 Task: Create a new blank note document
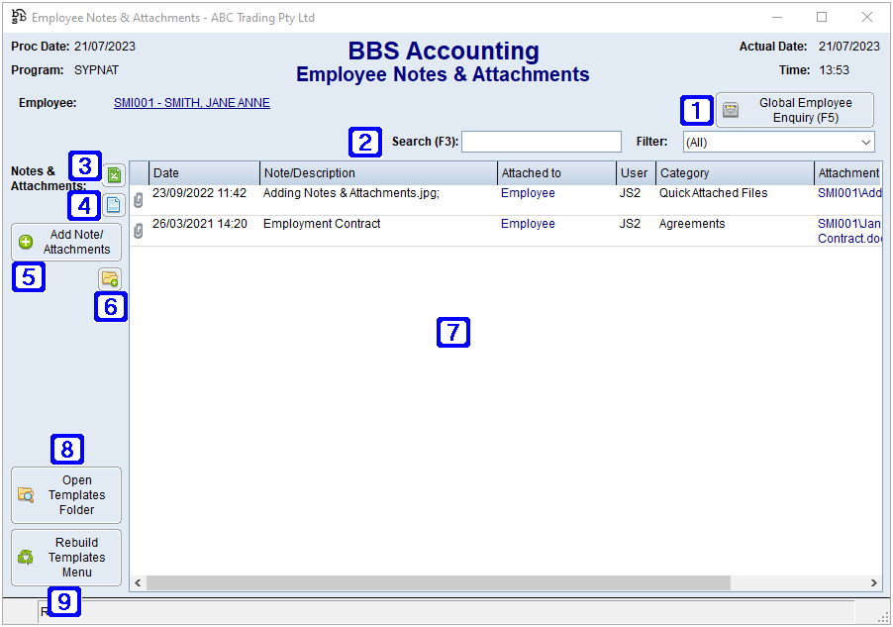114,205
